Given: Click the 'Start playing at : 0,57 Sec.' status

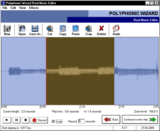Looking at the screenshot, I should point(17,128).
